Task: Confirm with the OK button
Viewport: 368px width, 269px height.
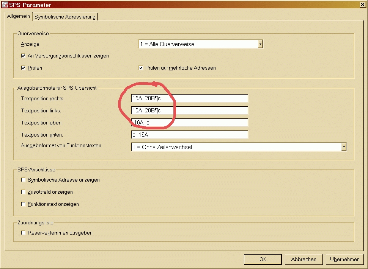Action: click(x=263, y=260)
